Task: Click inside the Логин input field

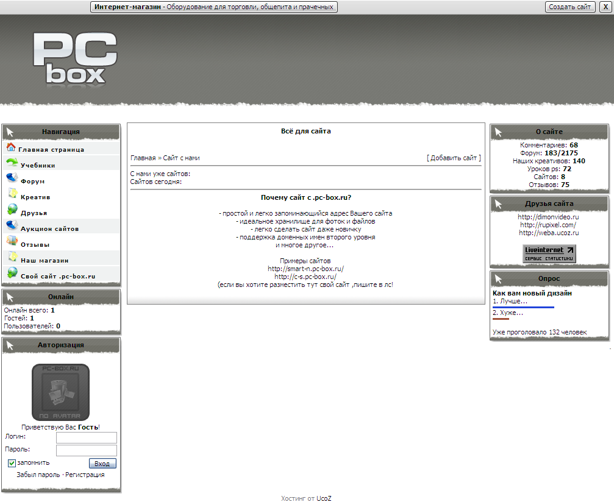Action: [85, 437]
